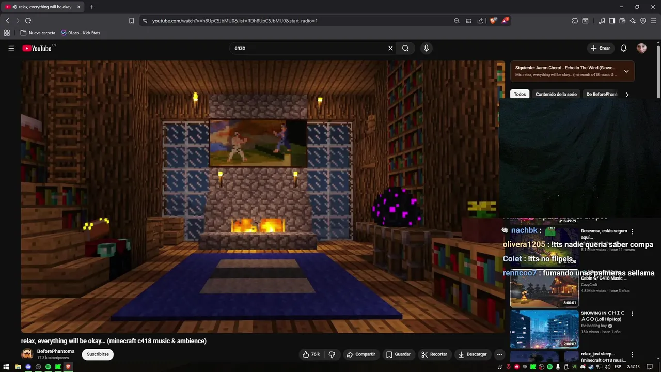This screenshot has width=661, height=372.
Task: Open the BeforePhantoms channel name
Action: (x=56, y=351)
